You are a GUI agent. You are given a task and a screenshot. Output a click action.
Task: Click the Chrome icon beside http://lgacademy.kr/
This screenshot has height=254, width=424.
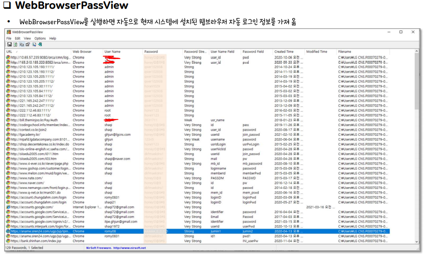(8, 134)
